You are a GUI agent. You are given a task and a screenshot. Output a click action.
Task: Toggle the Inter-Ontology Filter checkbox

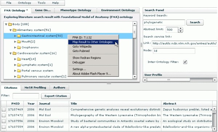coord(185,62)
